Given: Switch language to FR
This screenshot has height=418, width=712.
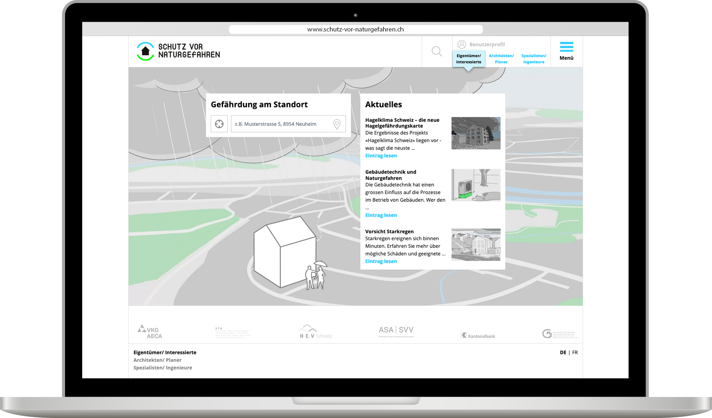Looking at the screenshot, I should coord(575,352).
